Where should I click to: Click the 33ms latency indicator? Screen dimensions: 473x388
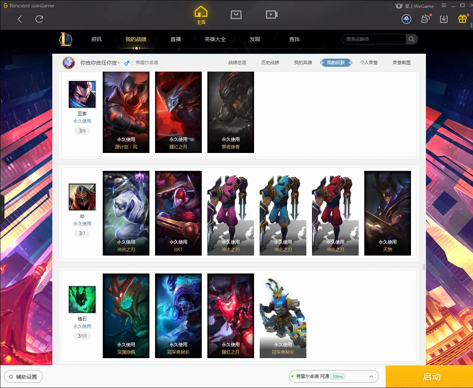[337, 376]
